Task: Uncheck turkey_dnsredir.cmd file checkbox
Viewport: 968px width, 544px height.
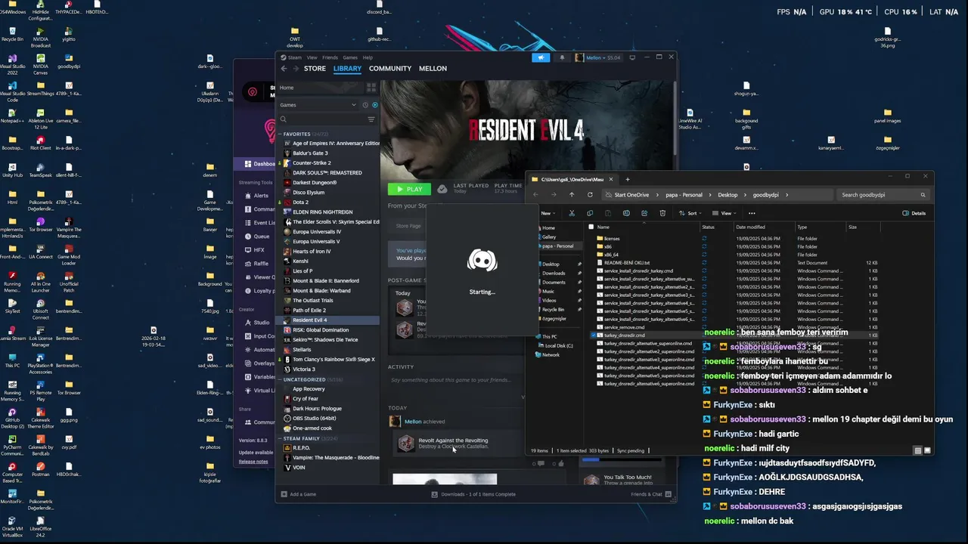Action: click(592, 335)
